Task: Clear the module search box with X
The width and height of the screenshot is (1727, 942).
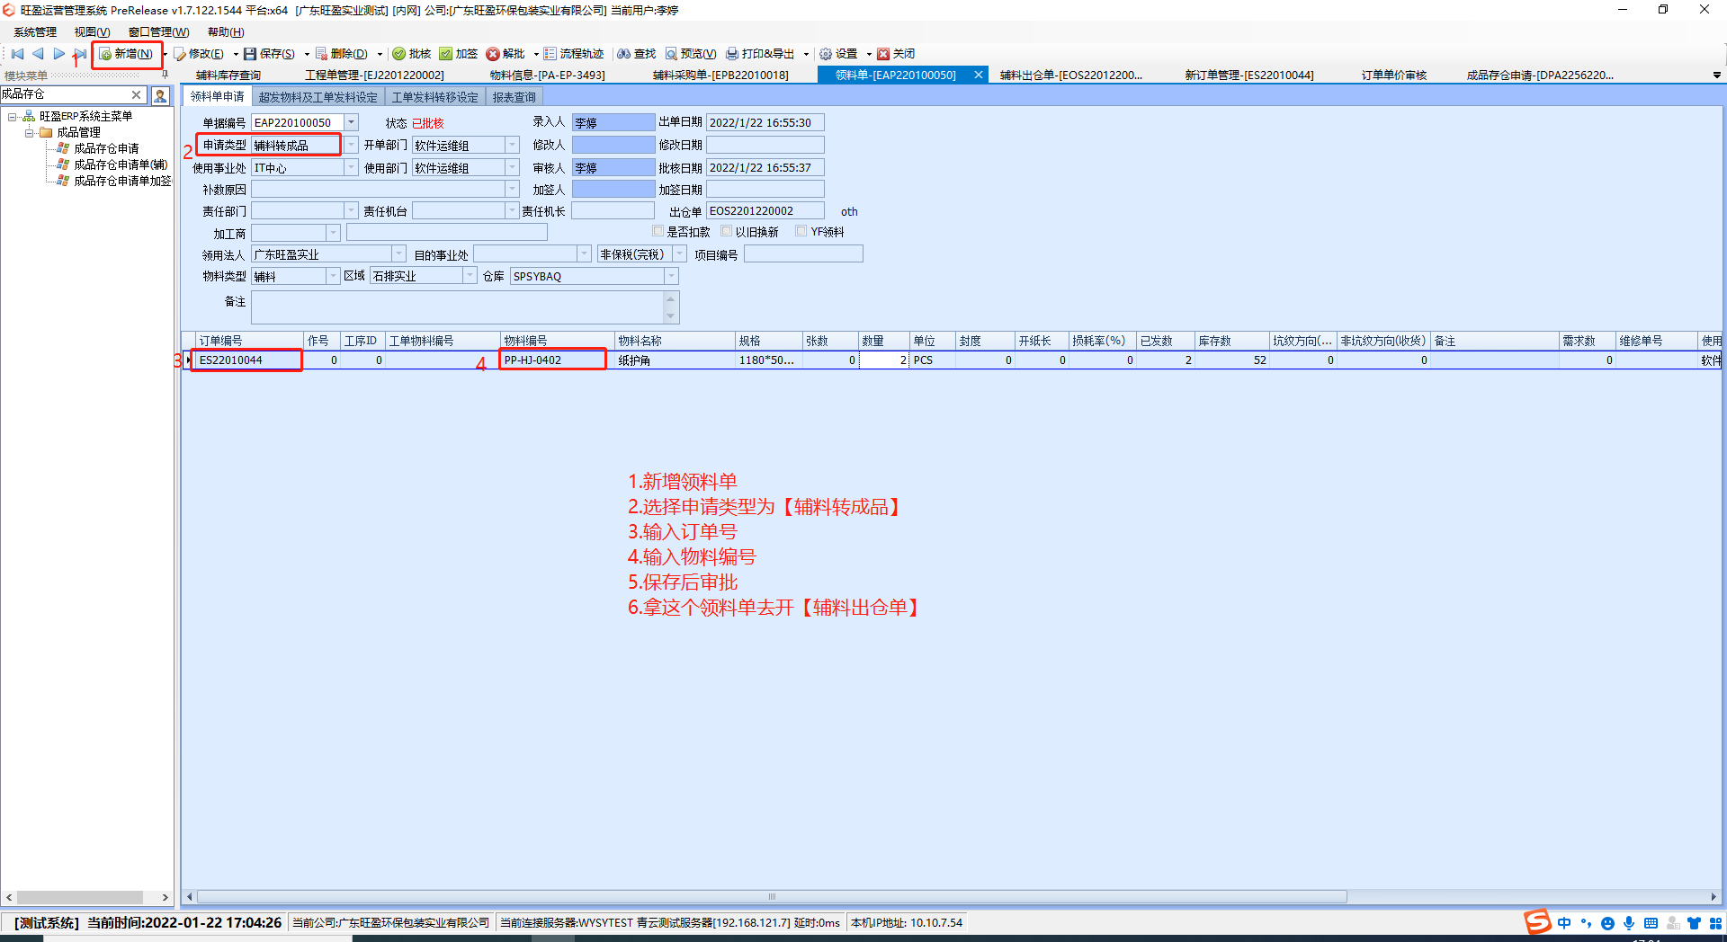Action: pos(137,94)
